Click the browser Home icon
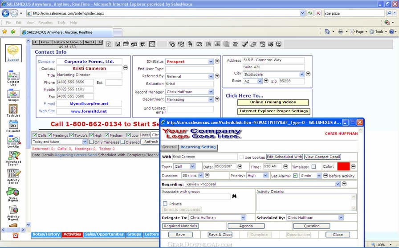 point(327,31)
